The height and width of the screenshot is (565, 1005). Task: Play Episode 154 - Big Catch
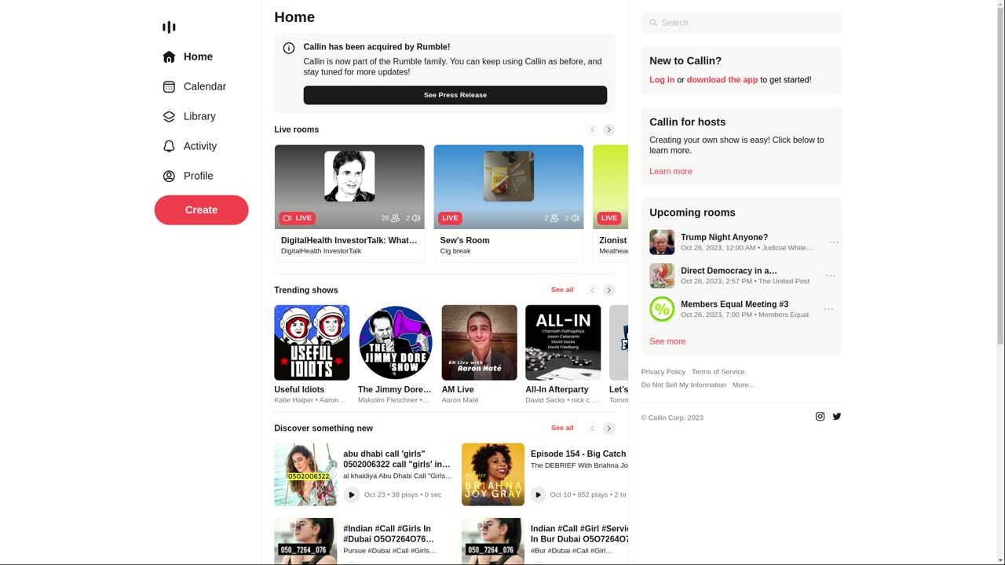coord(538,494)
